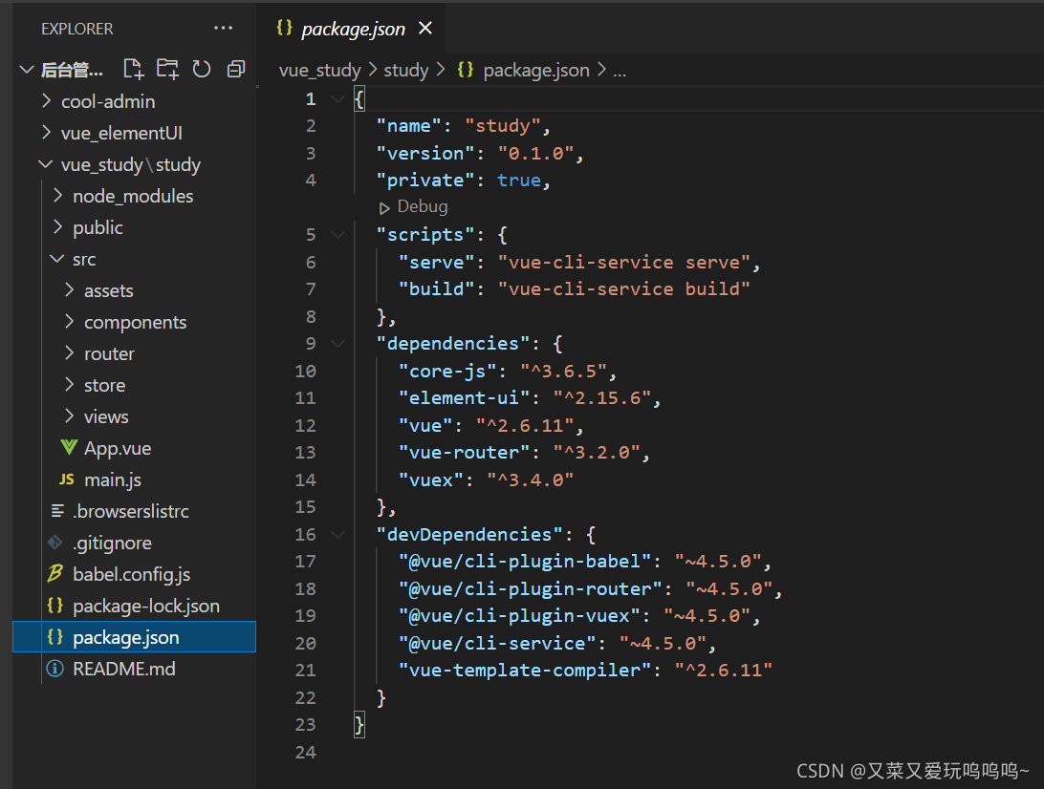Screen dimensions: 1044x789
Task: Fold the devDependencies block at line 16
Action: tap(338, 534)
